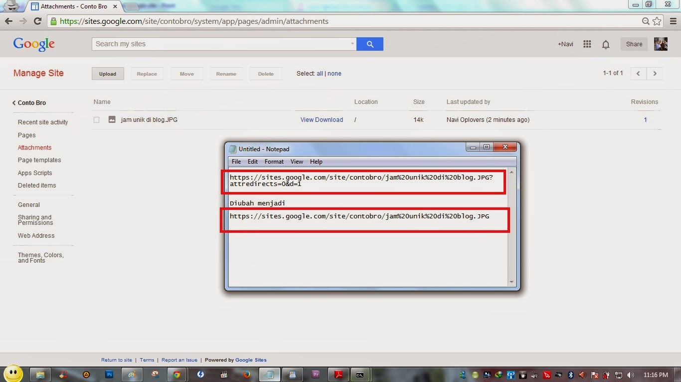Screen dimensions: 681x382
Task: Open the account profile picture
Action: tap(661, 44)
